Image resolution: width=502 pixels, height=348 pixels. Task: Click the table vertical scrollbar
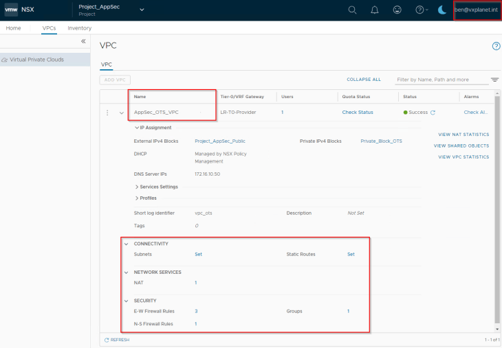click(x=497, y=211)
